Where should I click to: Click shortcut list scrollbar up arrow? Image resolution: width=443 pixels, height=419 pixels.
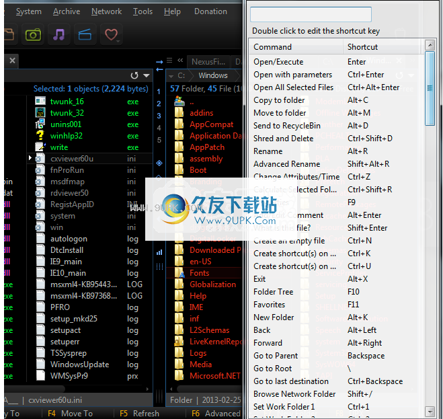pyautogui.click(x=430, y=45)
